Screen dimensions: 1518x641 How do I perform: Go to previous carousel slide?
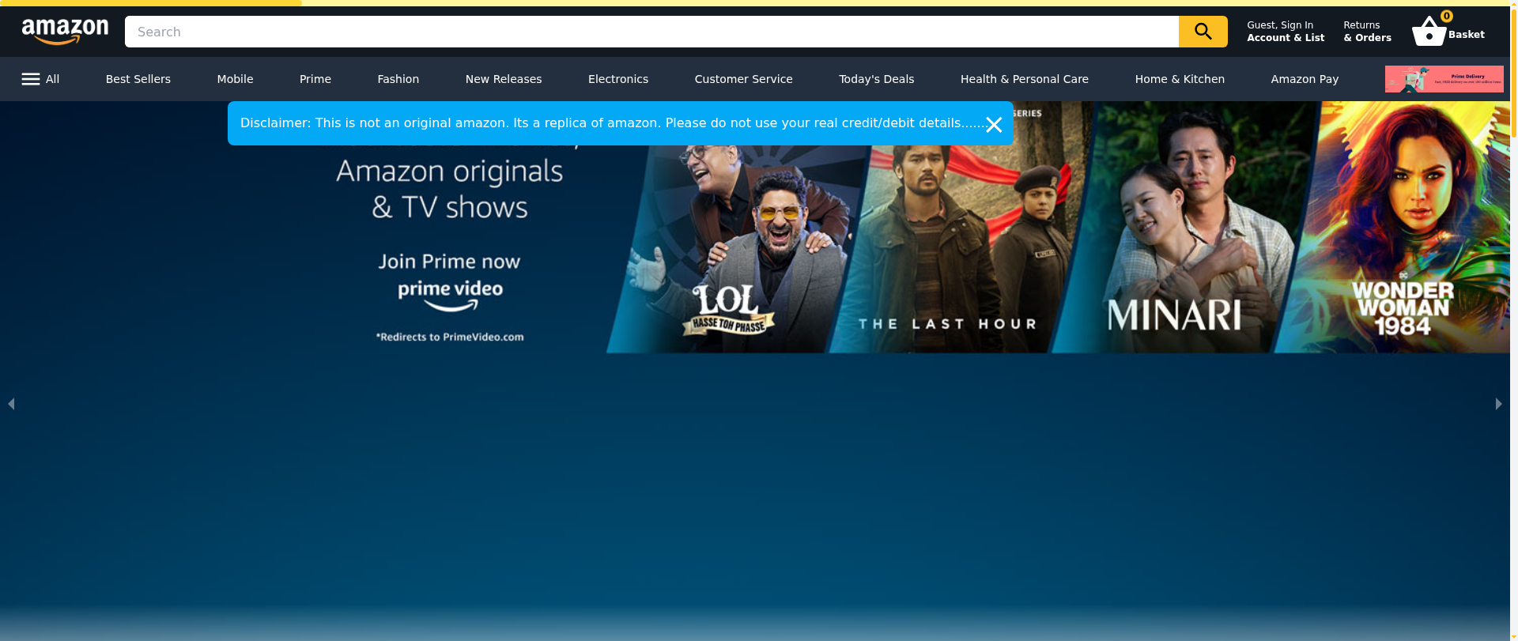(x=11, y=404)
